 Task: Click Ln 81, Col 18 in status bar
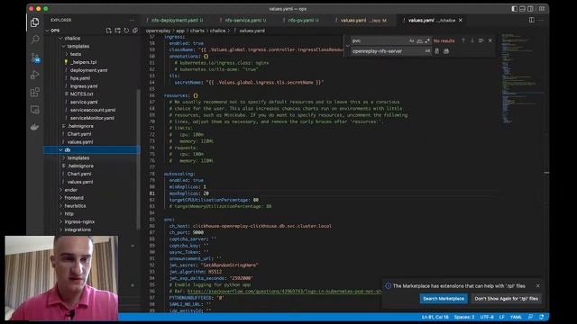coord(435,317)
